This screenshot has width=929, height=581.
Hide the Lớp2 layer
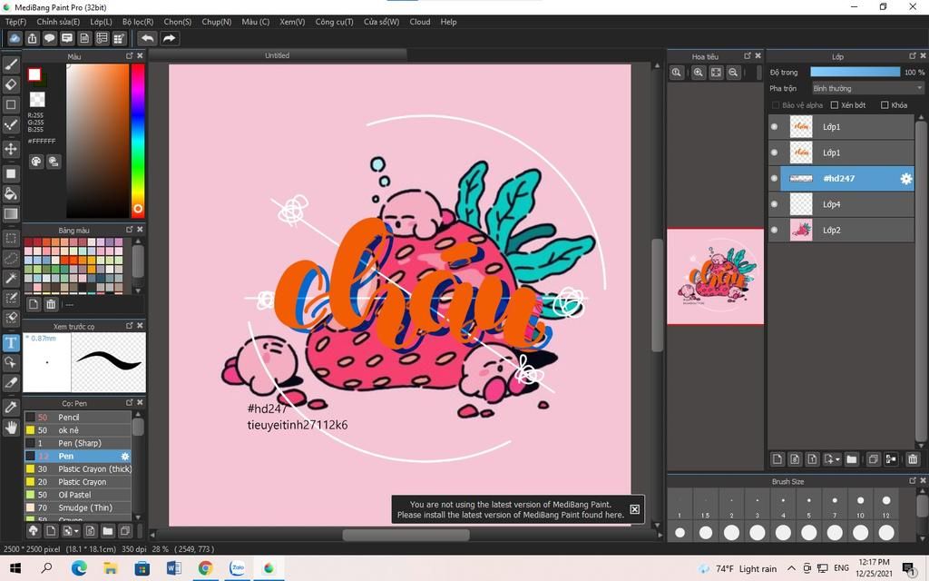(774, 230)
